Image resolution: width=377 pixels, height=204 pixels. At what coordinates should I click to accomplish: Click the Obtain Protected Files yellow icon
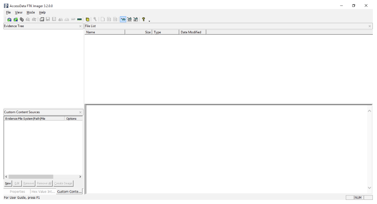pos(88,19)
